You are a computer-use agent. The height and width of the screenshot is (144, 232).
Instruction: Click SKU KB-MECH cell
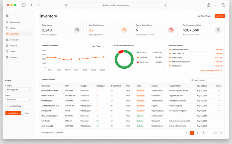(x=69, y=116)
